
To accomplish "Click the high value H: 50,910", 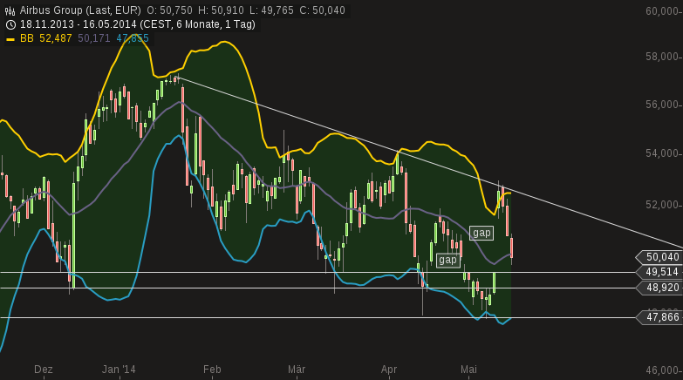I will tap(221, 10).
